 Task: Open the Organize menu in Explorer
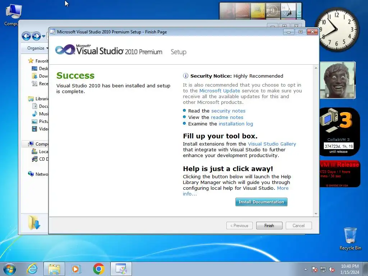point(37,48)
